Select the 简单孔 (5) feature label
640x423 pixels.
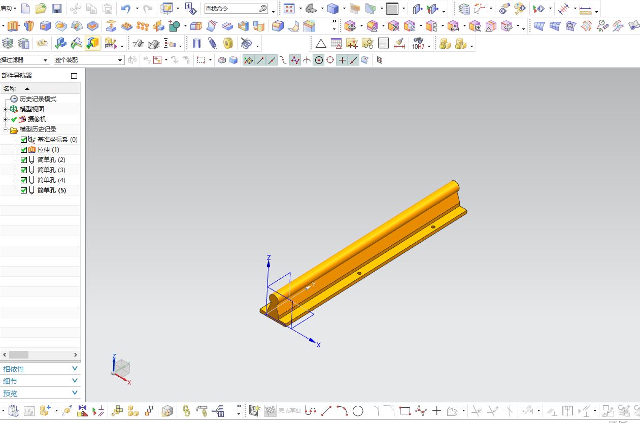point(52,190)
